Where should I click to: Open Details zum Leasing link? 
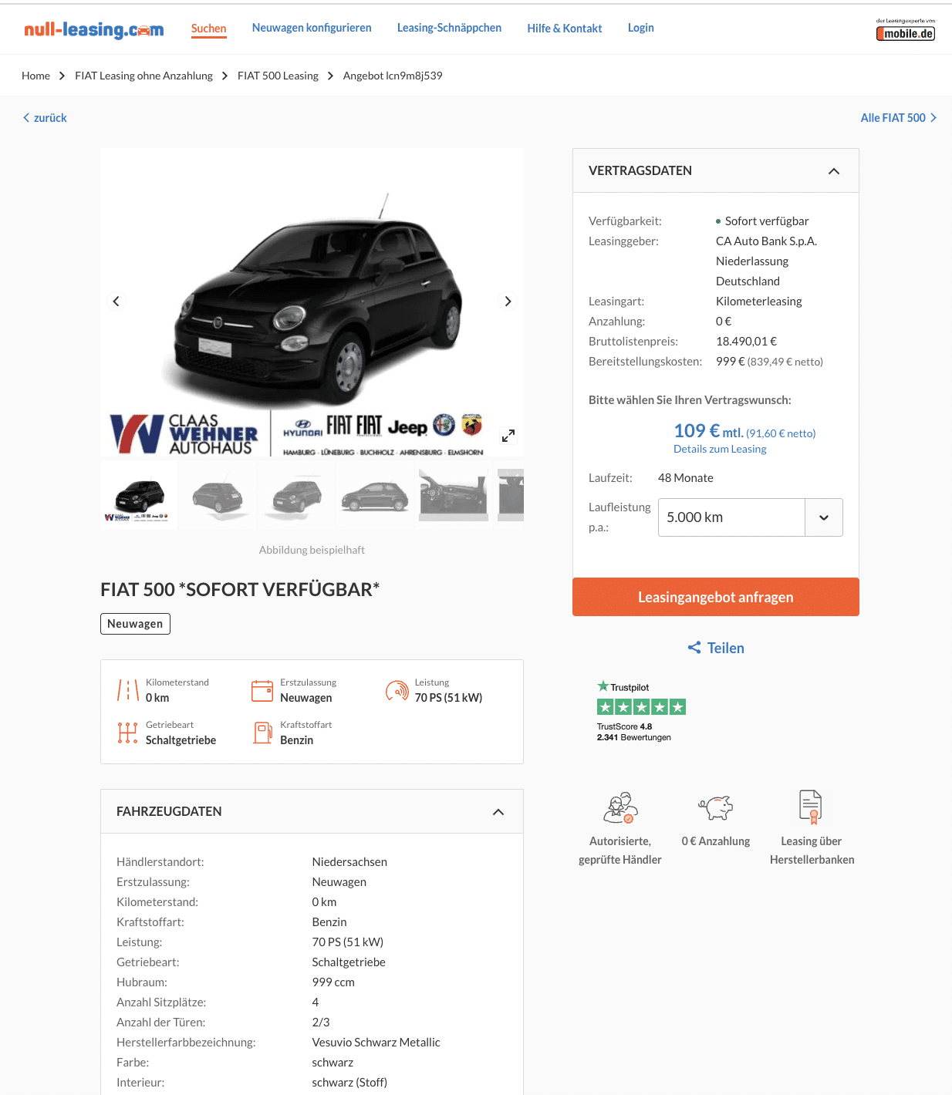pyautogui.click(x=720, y=449)
